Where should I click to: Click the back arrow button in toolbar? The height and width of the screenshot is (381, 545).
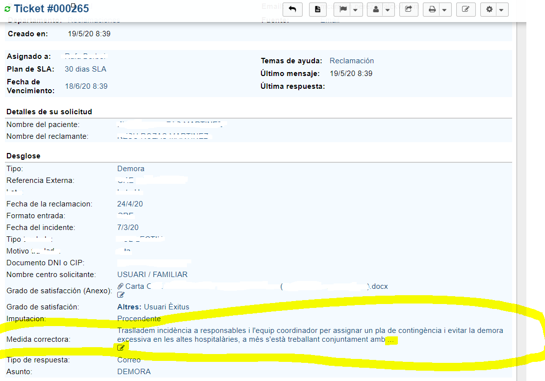click(292, 9)
